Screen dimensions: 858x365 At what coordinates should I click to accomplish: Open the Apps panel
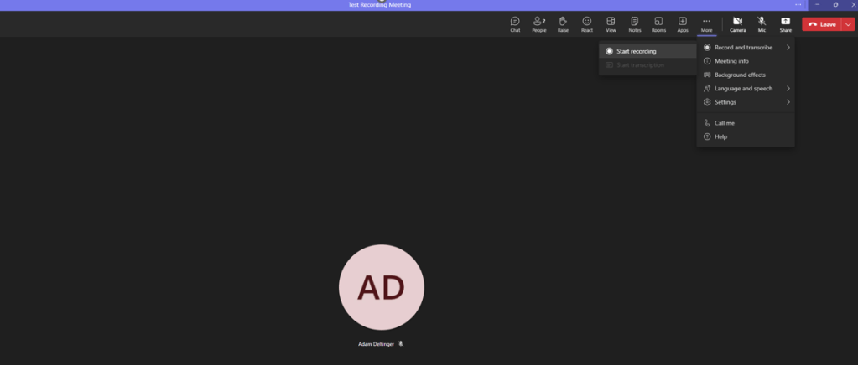(x=683, y=24)
